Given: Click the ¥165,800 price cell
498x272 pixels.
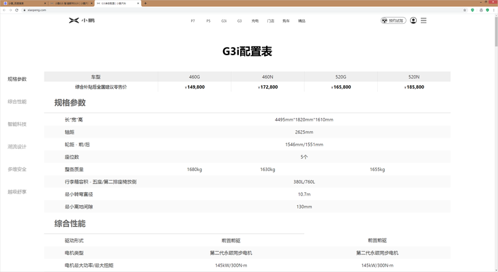Looking at the screenshot, I should 341,87.
